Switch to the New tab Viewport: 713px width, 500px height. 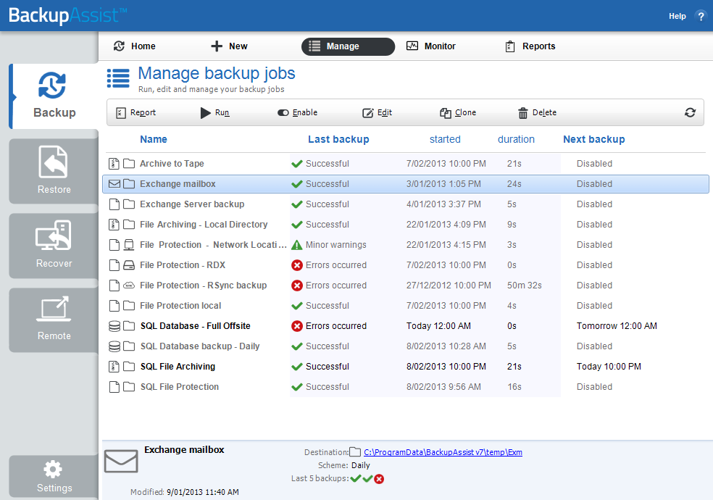229,46
